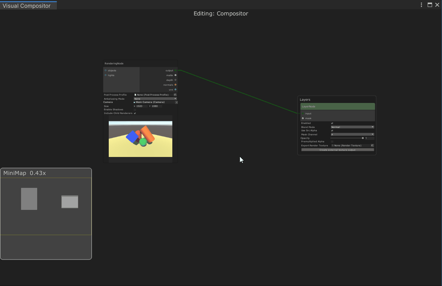This screenshot has height=286, width=442.
Task: Click Create external texture output button
Action: pyautogui.click(x=337, y=150)
